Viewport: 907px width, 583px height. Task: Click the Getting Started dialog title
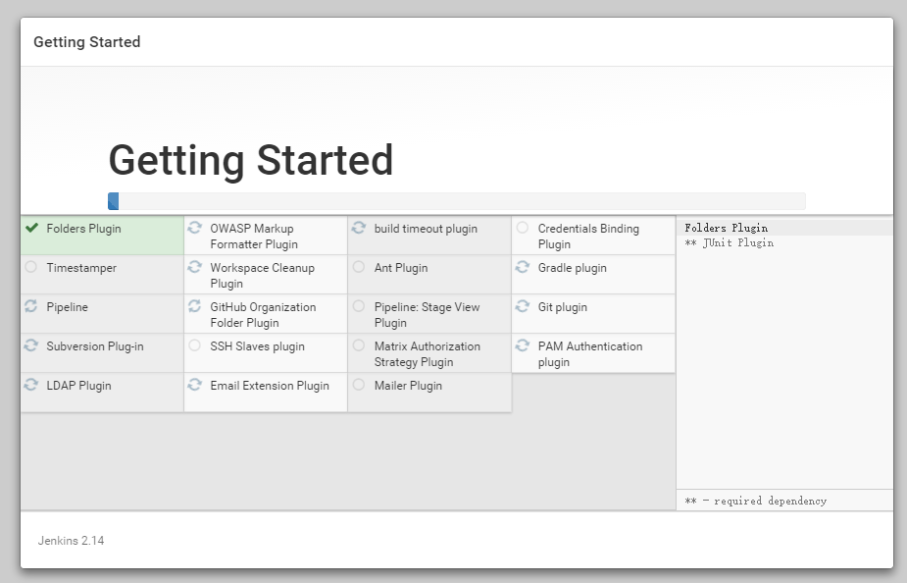(86, 42)
